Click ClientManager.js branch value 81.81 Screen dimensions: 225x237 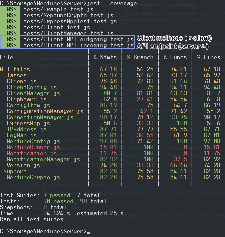pos(145,93)
